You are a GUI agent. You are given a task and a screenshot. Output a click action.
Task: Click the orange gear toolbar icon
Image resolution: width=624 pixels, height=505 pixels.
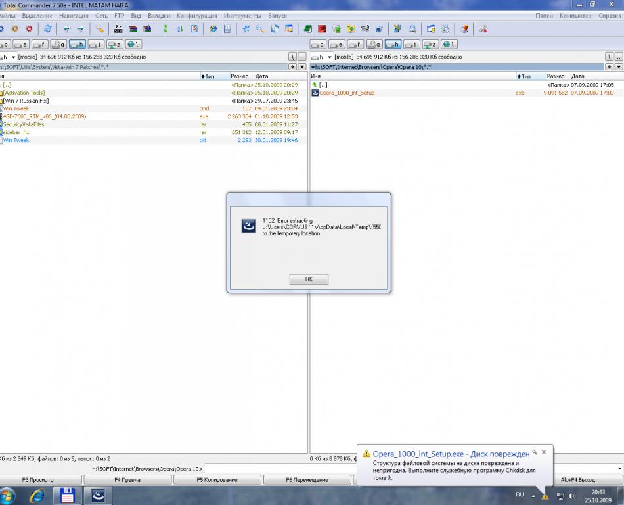tap(14, 29)
